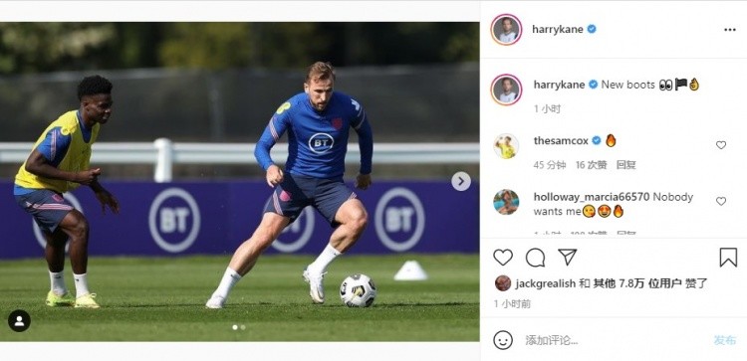Open harrykane profile from header username
This screenshot has height=361, width=747.
(x=558, y=29)
